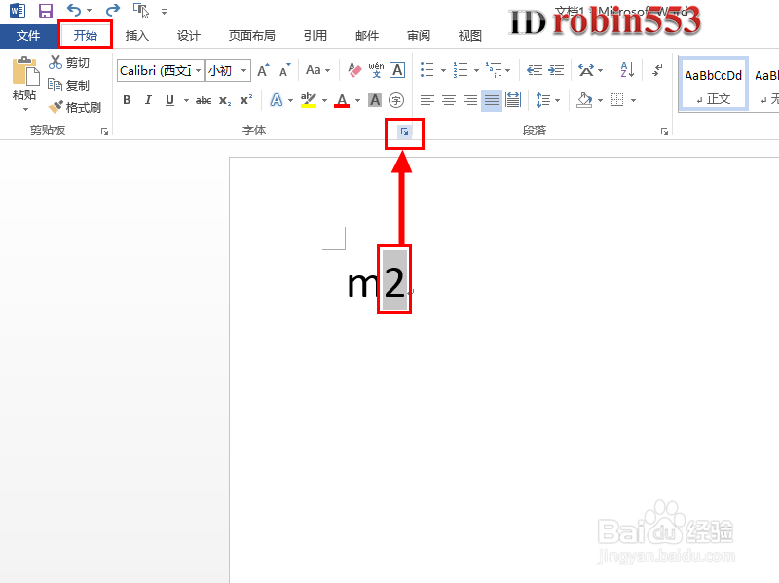Screen dimensions: 779x583
Task: Clear all formatting eraser icon
Action: tap(354, 70)
